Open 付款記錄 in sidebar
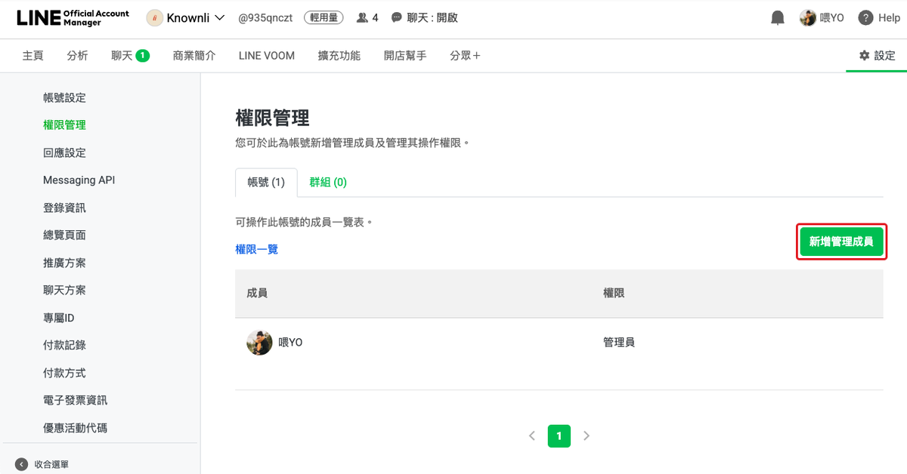 pyautogui.click(x=64, y=346)
